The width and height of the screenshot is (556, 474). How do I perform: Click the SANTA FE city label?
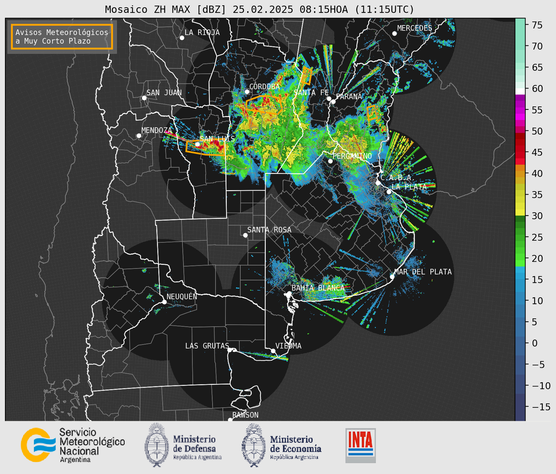point(311,93)
